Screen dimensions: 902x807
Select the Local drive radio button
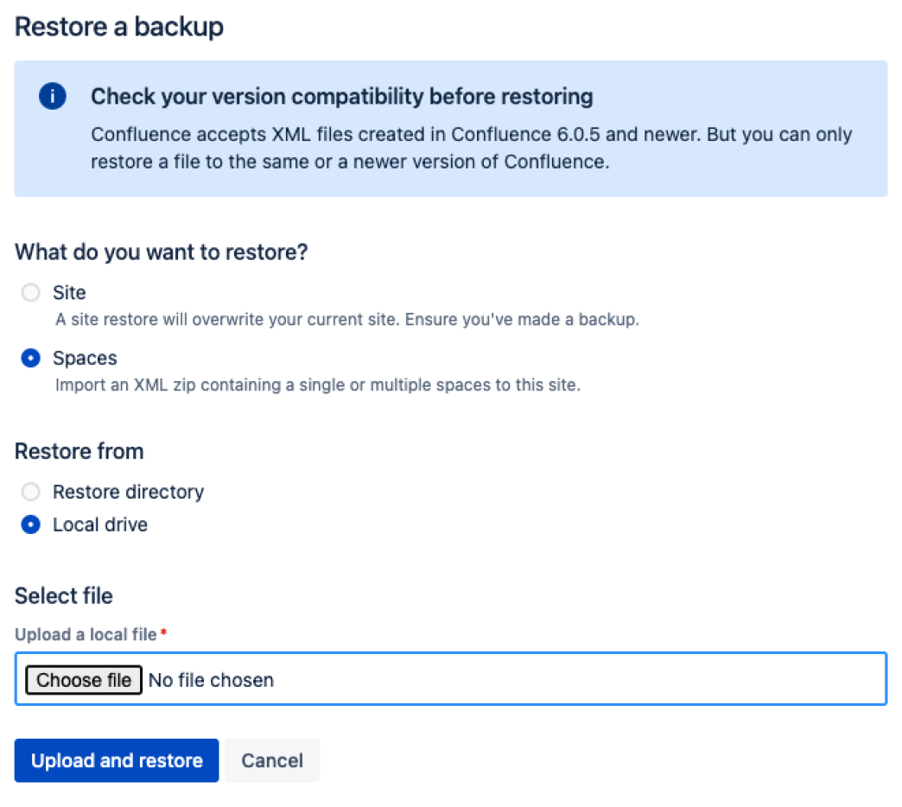(31, 524)
